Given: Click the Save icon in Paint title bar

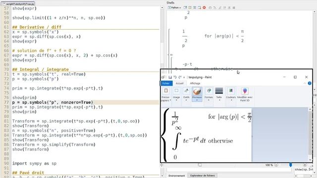Looking at the screenshot, I should pyautogui.click(x=170, y=77).
